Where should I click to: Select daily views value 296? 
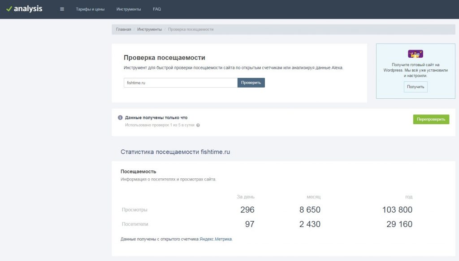[x=247, y=210]
